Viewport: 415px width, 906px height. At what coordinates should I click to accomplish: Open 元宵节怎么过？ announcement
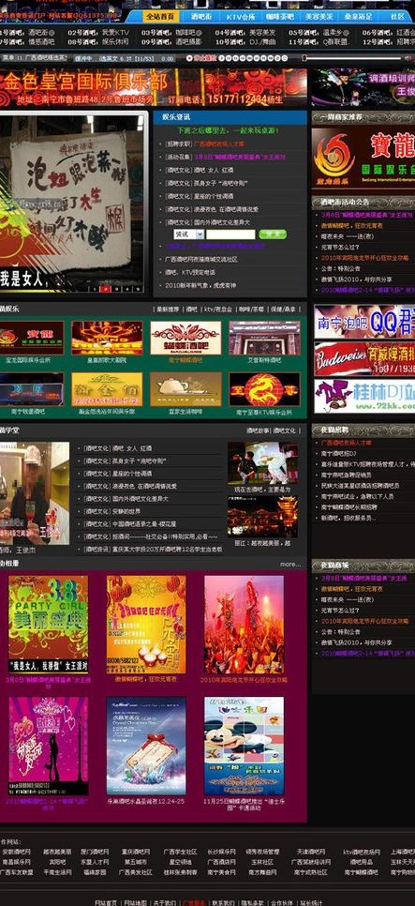pyautogui.click(x=341, y=247)
